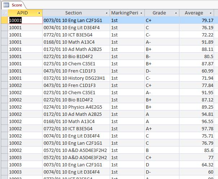The image size is (218, 179).
Task: Select the Section column header
Action: click(x=76, y=13)
